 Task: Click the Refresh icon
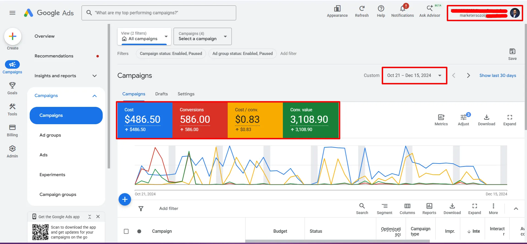[362, 9]
